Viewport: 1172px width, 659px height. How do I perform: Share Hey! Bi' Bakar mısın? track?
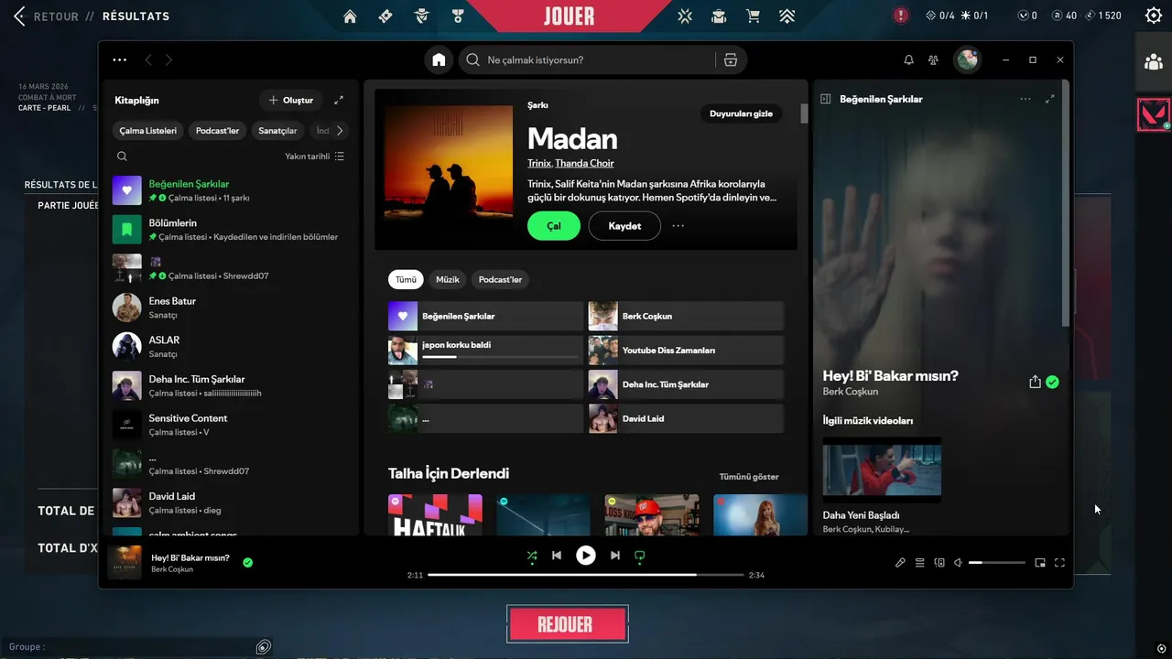[x=1035, y=382]
